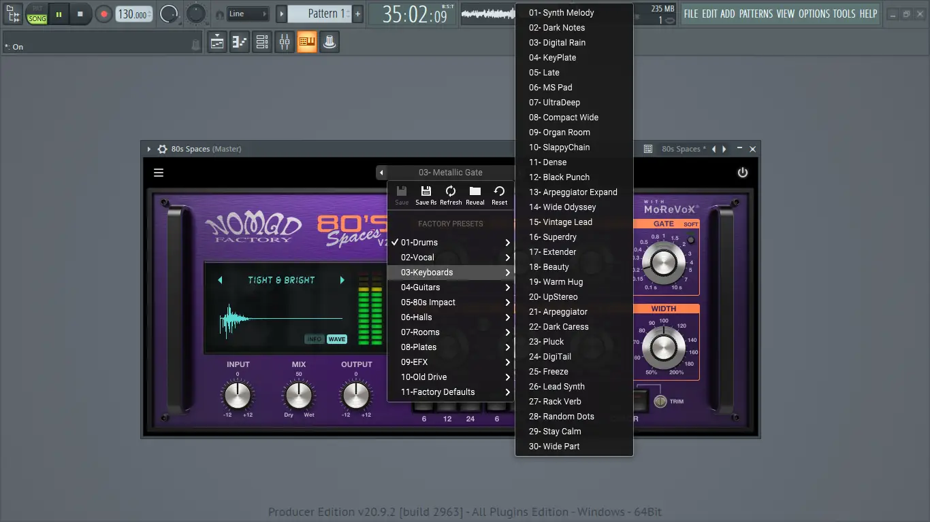
Task: Click the 03- Metallic Gate preset name
Action: 450,173
